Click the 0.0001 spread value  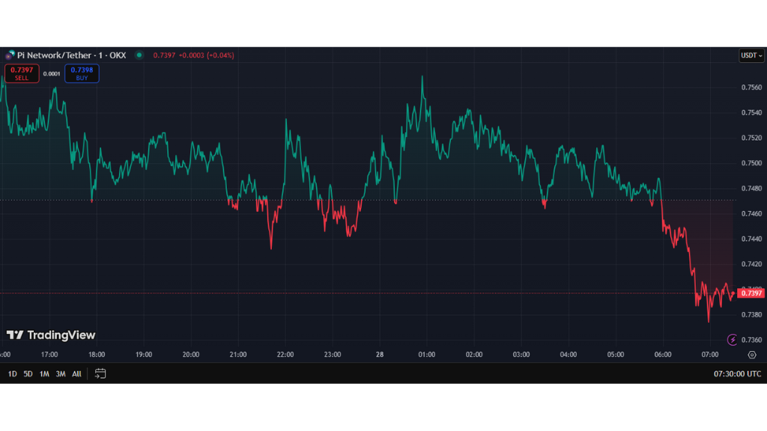[x=52, y=73]
